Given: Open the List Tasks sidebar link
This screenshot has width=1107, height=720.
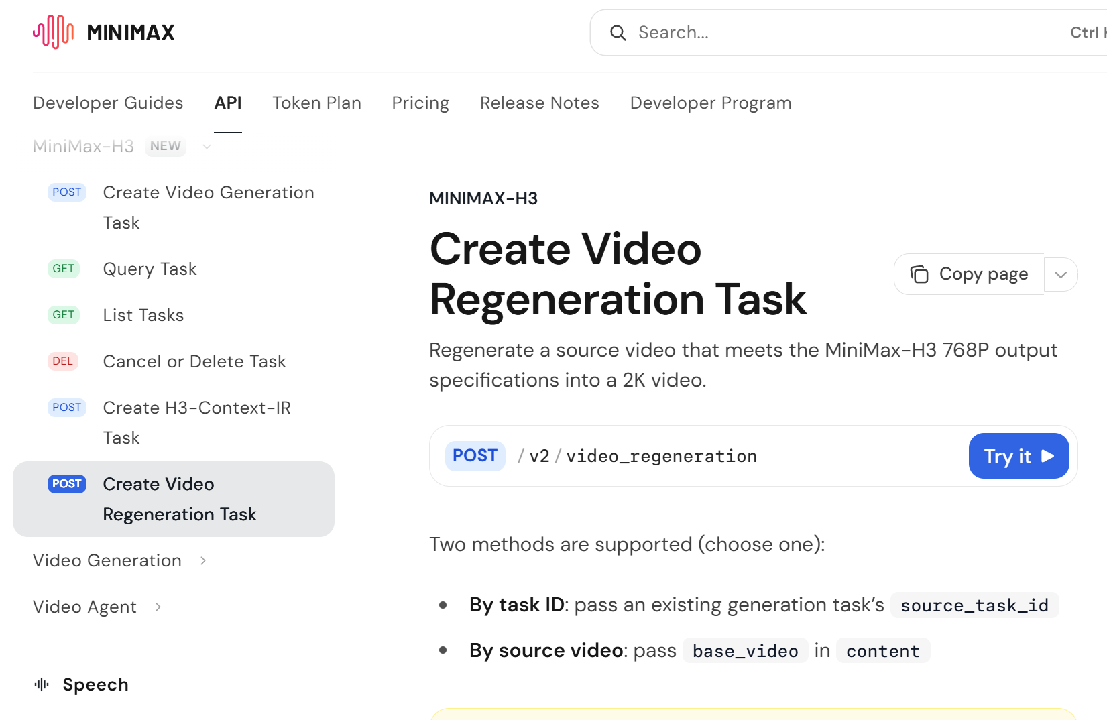Looking at the screenshot, I should tap(143, 315).
